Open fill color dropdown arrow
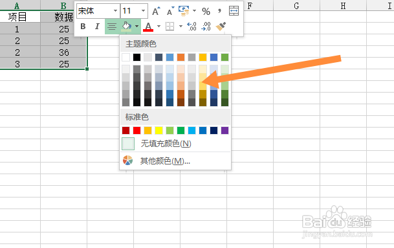Image resolution: width=394 pixels, height=248 pixels. point(137,26)
